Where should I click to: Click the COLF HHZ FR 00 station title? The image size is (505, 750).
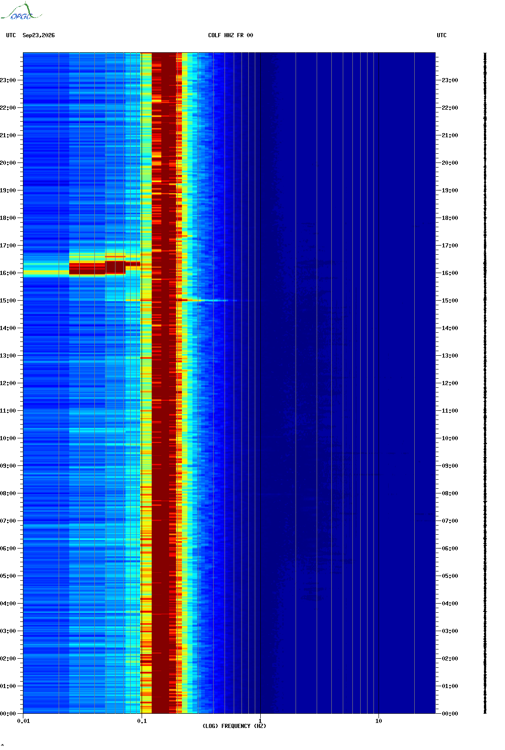click(231, 35)
